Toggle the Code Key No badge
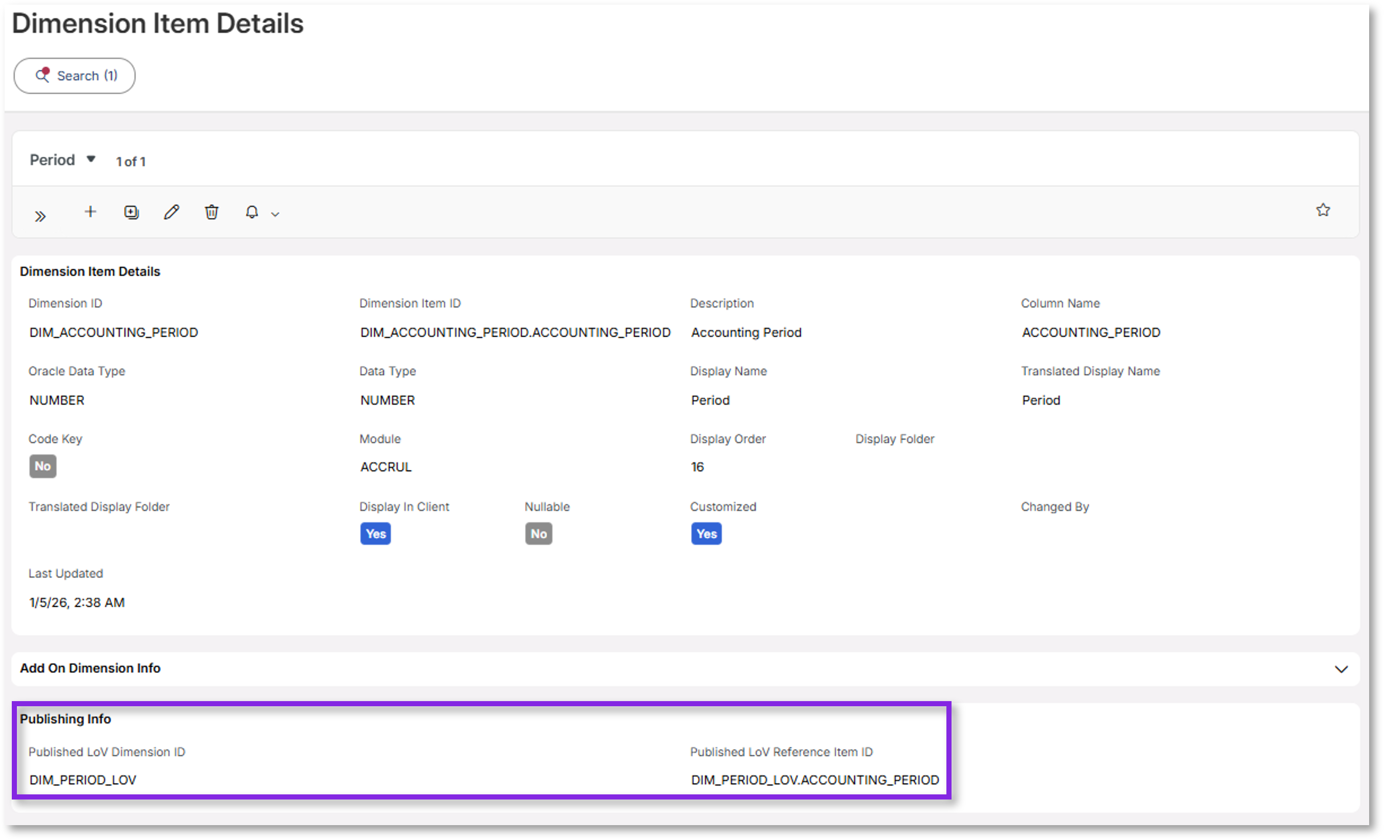The width and height of the screenshot is (1384, 840). pos(43,466)
